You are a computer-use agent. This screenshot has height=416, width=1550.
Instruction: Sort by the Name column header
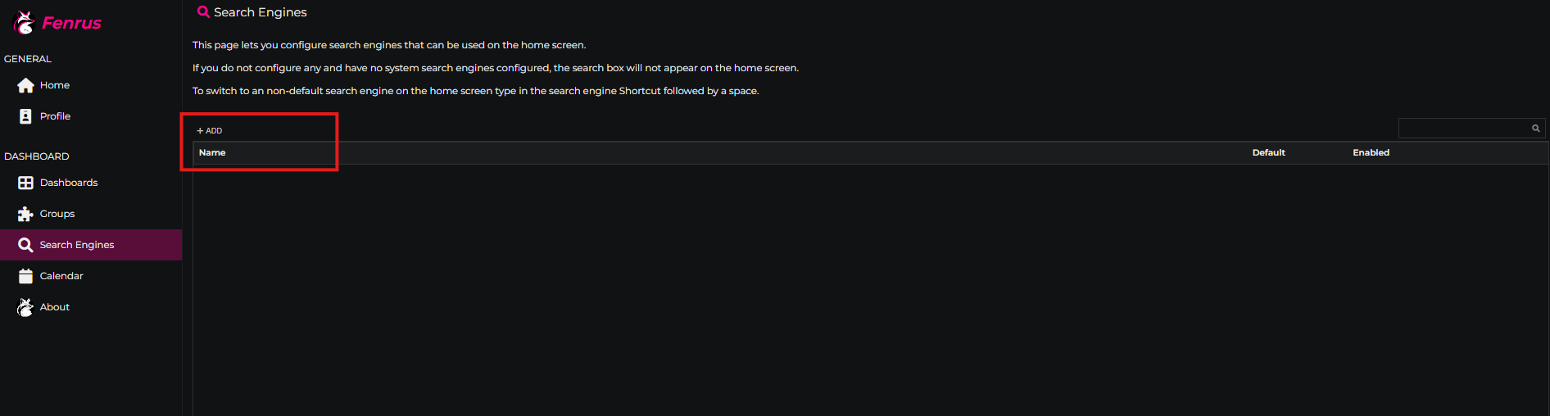coord(212,153)
